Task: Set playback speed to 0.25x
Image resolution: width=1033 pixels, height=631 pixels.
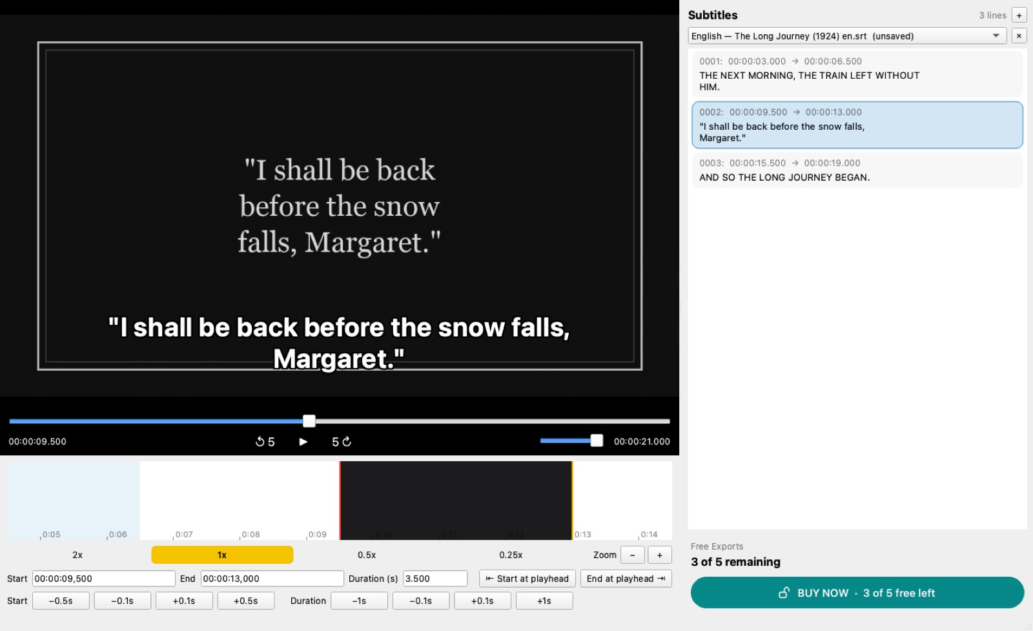Action: [x=511, y=555]
